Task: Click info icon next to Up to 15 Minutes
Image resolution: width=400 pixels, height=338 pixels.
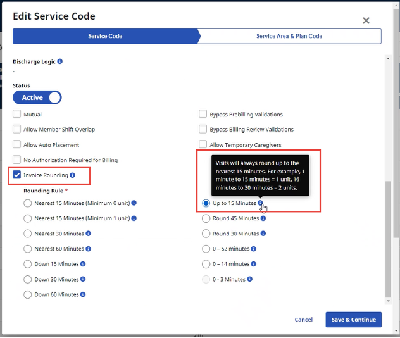Action: click(261, 203)
